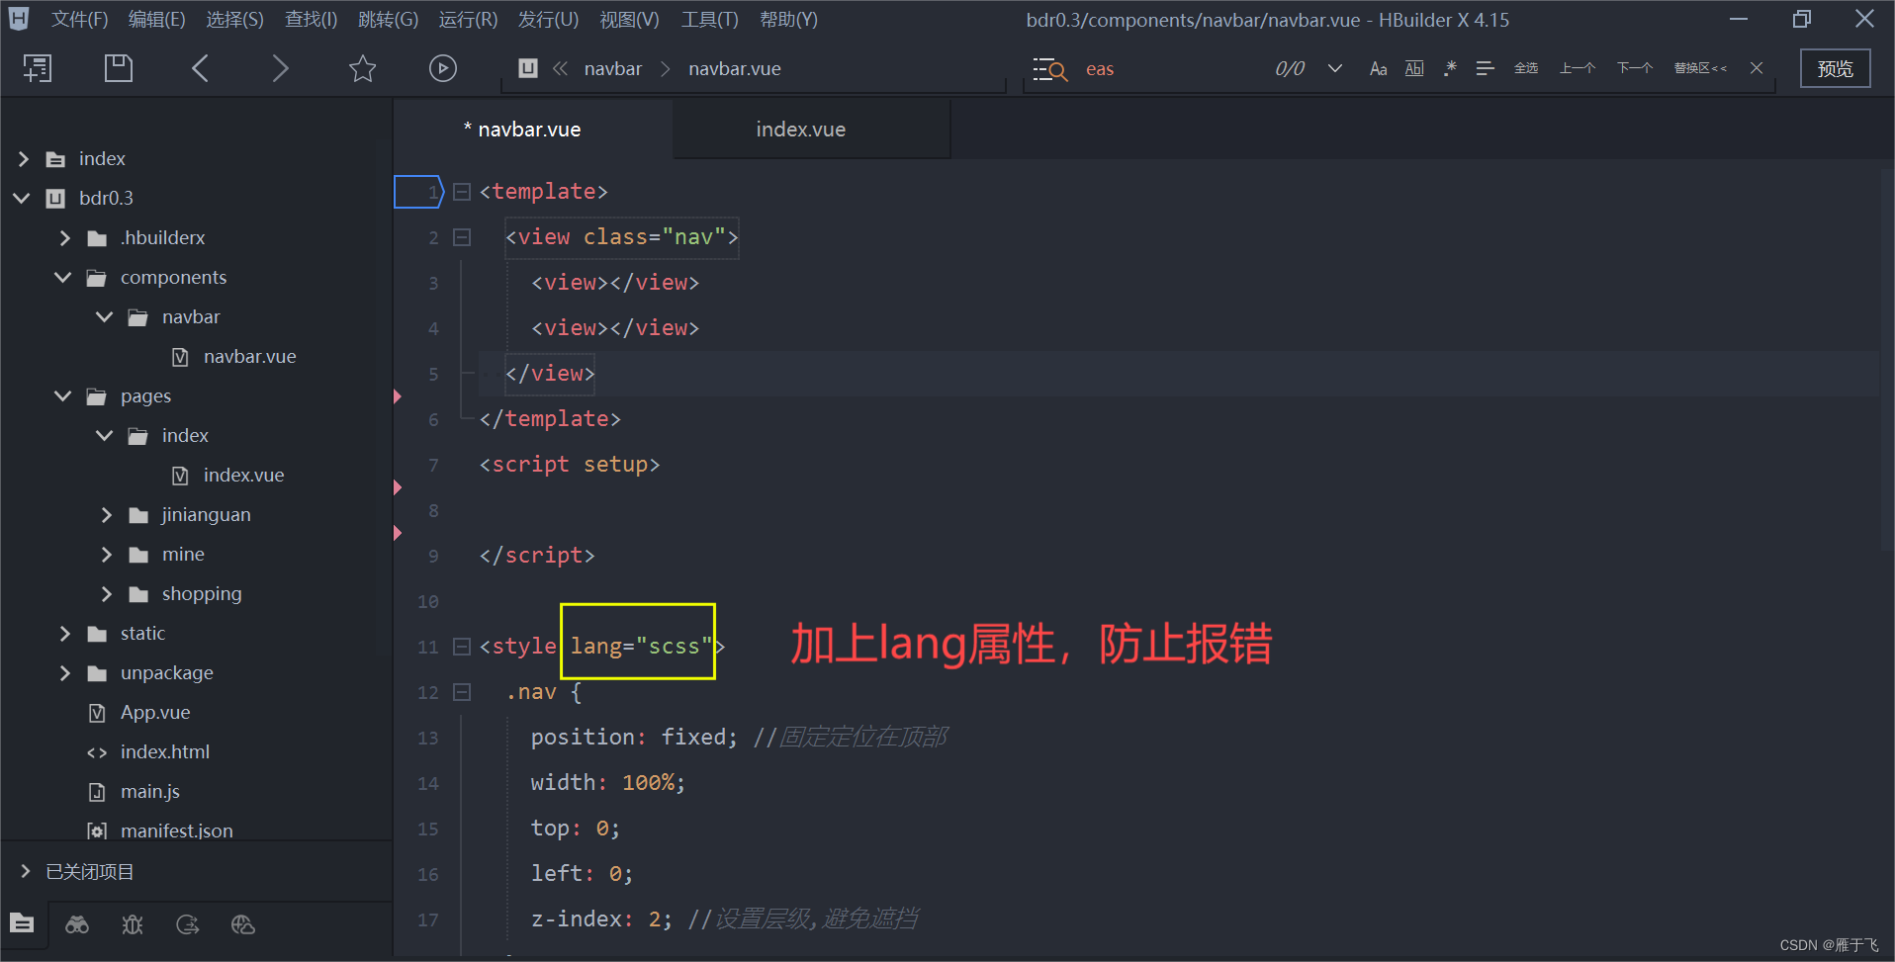The width and height of the screenshot is (1895, 962).
Task: Click 下一个 next match button
Action: click(1635, 68)
